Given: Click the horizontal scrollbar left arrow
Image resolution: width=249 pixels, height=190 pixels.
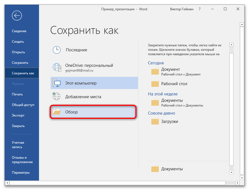Looking at the screenshot, I should click(7, 183).
